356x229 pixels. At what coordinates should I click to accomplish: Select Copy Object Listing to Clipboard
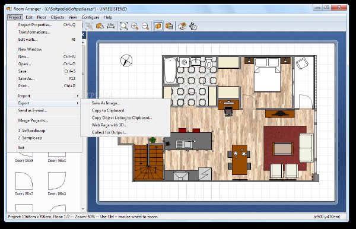(122, 118)
